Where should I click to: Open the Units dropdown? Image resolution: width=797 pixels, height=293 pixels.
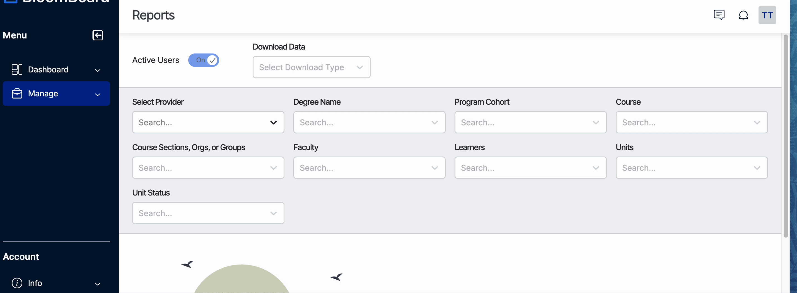(x=692, y=167)
